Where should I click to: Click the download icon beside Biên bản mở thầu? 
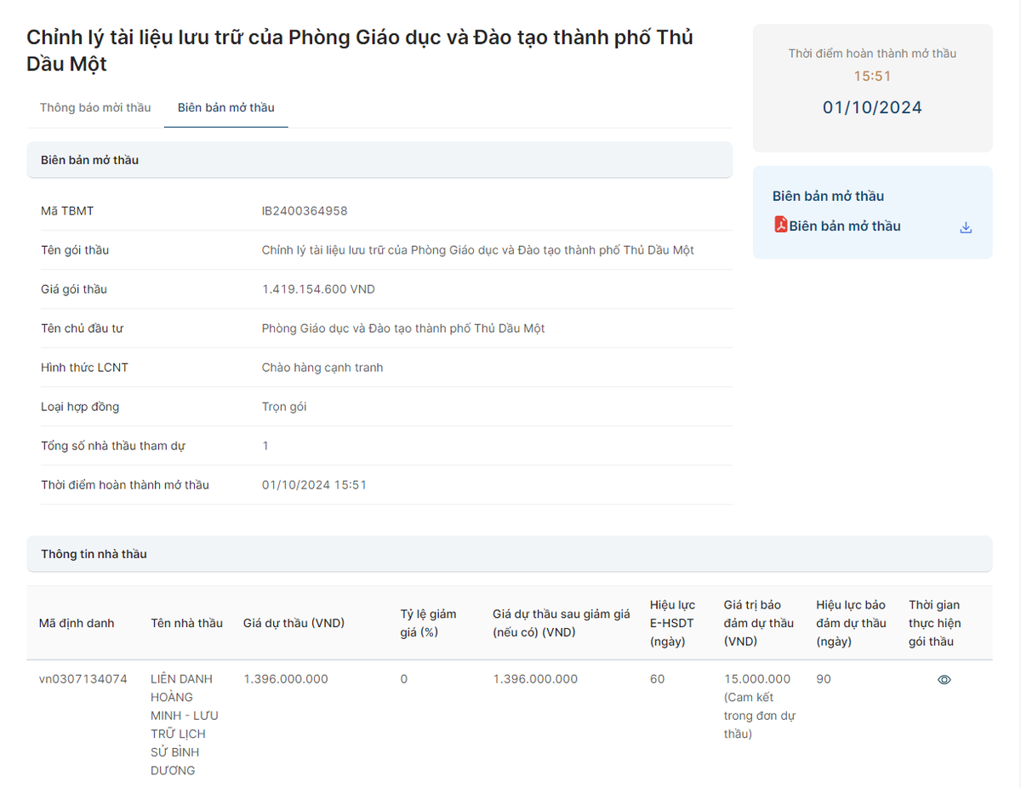coord(965,226)
